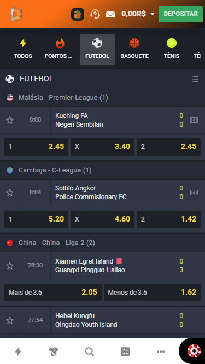Switch to the Tênis tab
The image size is (205, 364).
tap(172, 50)
